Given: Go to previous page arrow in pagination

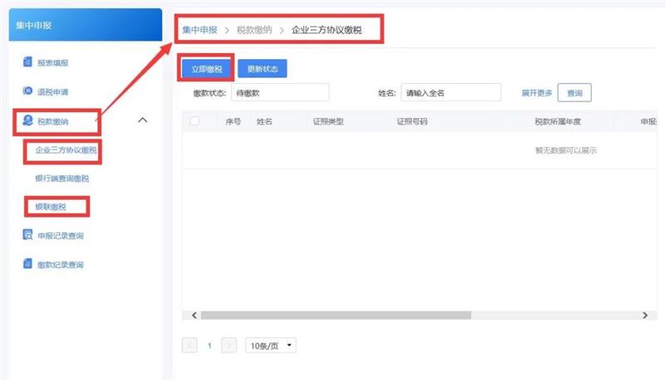Looking at the screenshot, I should point(190,344).
